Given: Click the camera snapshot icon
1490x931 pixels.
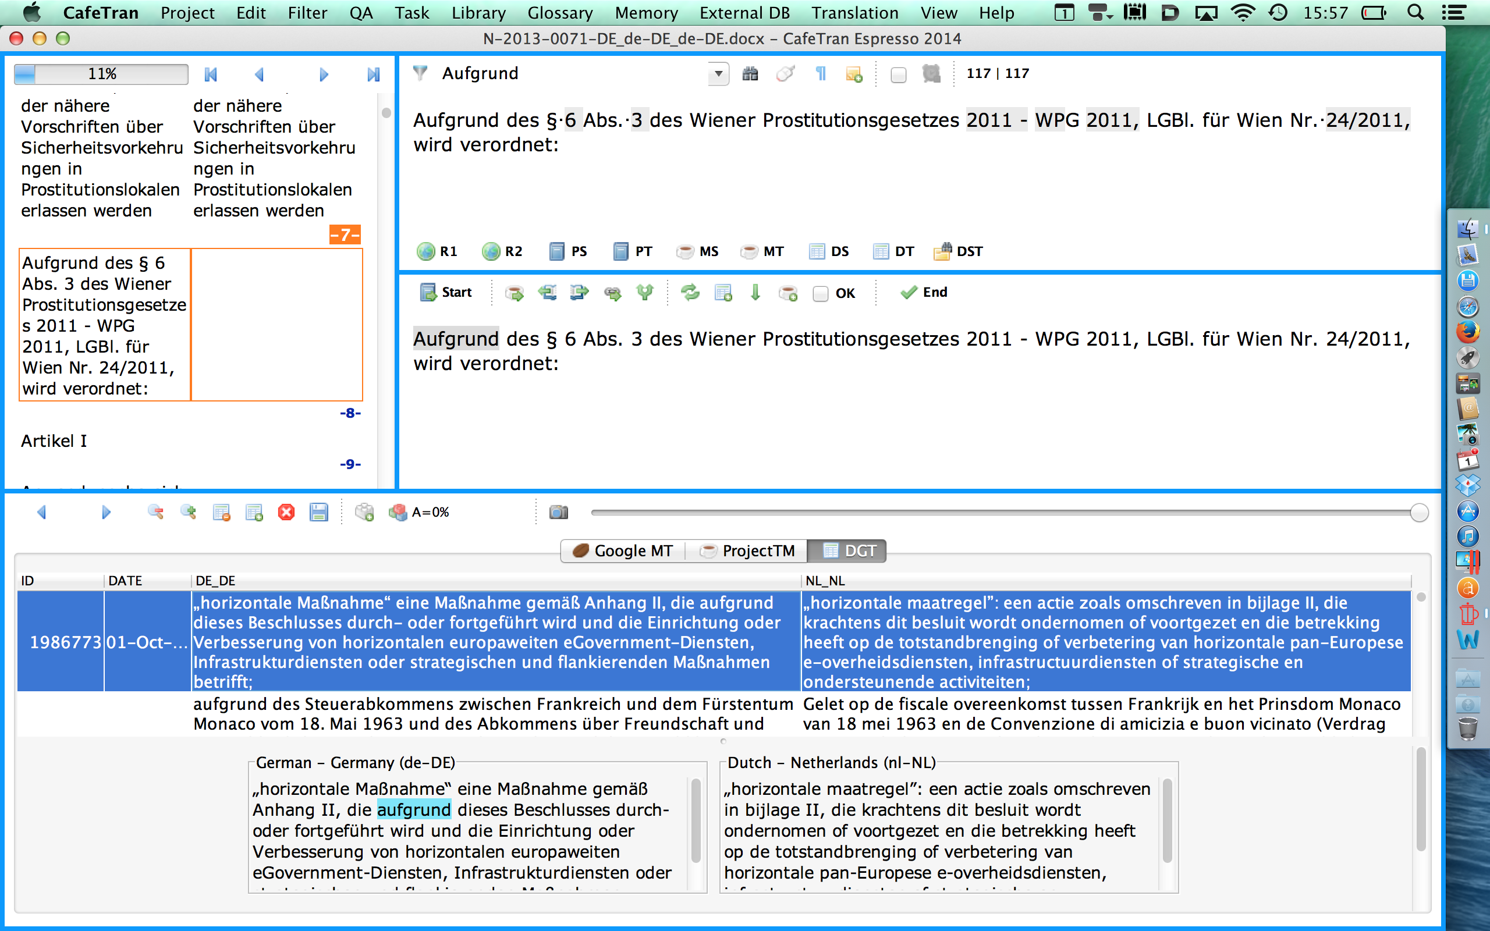Looking at the screenshot, I should (x=558, y=512).
